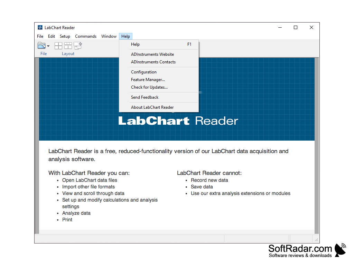Click the 'Record new data' bullet text
Image resolution: width=354 pixels, height=266 pixels.
pyautogui.click(x=209, y=180)
